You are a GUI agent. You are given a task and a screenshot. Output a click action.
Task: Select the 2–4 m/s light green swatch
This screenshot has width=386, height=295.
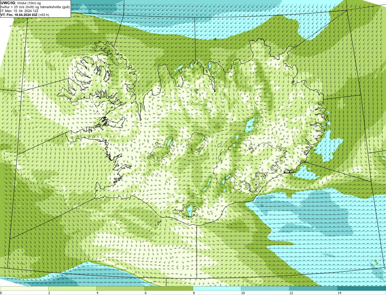point(72,288)
